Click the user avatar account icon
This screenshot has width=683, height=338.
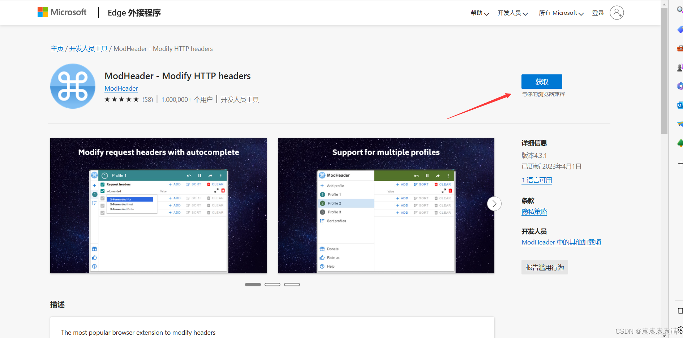pos(617,13)
